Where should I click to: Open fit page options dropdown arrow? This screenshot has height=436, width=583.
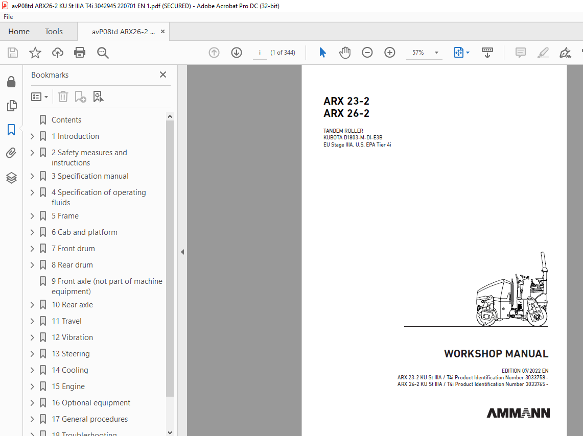click(x=468, y=53)
